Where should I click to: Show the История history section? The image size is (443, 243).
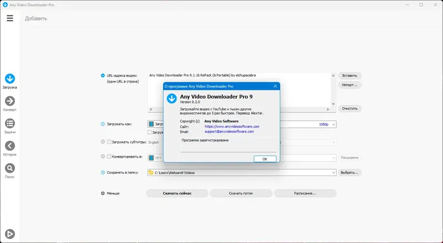[10, 148]
